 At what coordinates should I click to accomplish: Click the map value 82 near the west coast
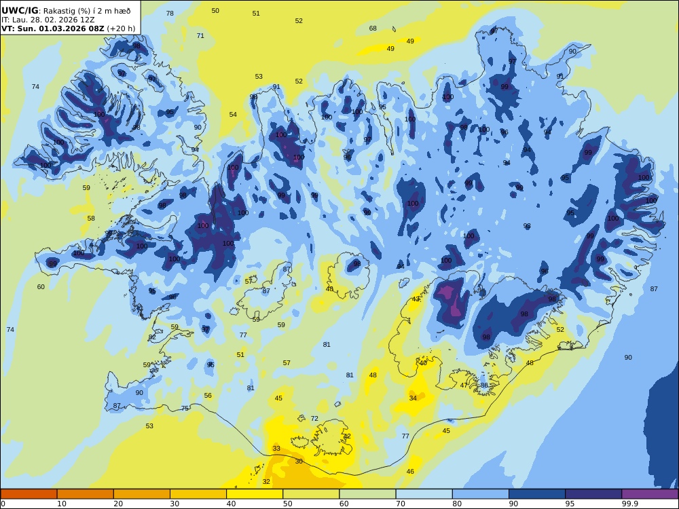152,337
